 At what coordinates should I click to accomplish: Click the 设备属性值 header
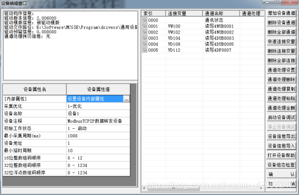[x=98, y=89]
